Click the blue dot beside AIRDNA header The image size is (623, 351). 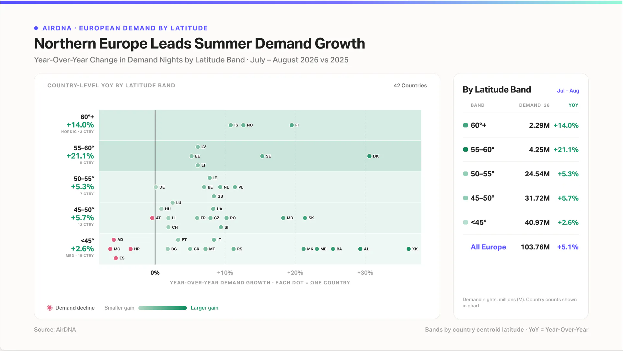coord(36,28)
